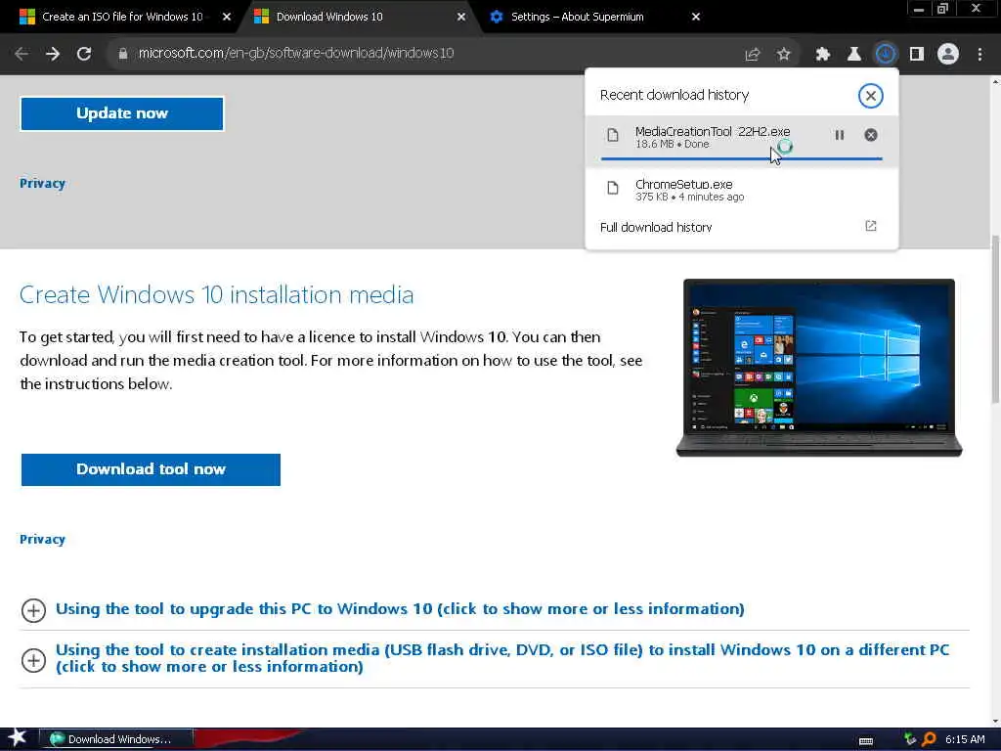The image size is (1001, 751).
Task: Close the Download Windows 10 tab
Action: [461, 18]
